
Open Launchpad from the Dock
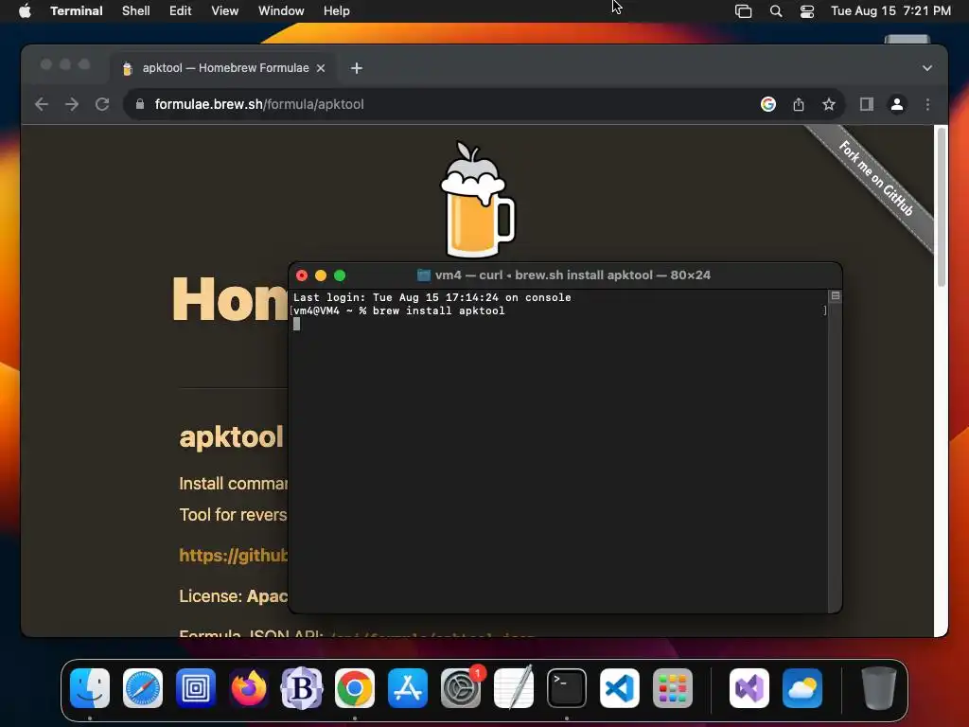[673, 688]
